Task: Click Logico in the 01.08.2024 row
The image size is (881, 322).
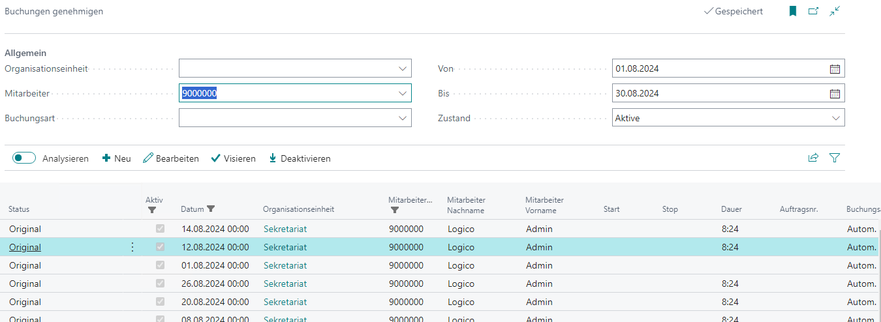Action: pyautogui.click(x=461, y=265)
